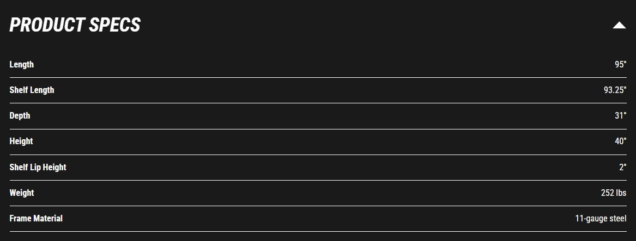Collapse the Product Specs section arrow

click(619, 25)
